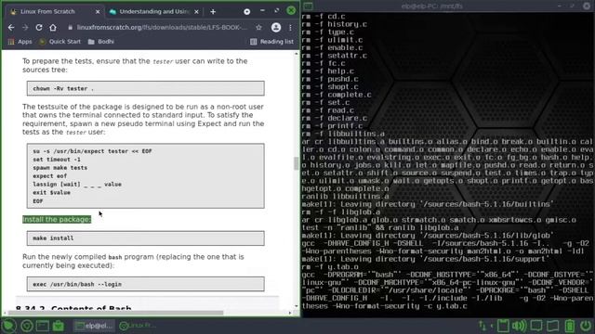Launch the web browser from the taskbar

[x=27, y=326]
